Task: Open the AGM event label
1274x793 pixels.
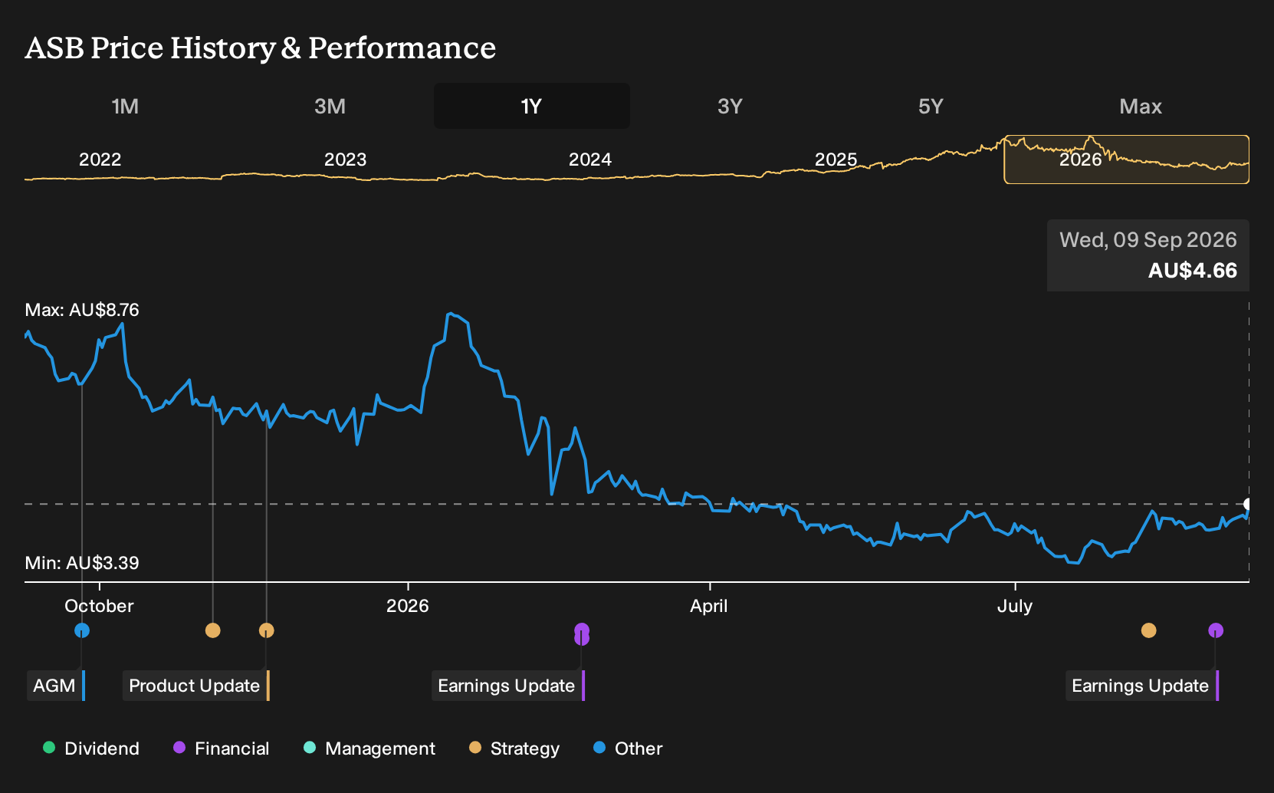Action: [x=56, y=686]
